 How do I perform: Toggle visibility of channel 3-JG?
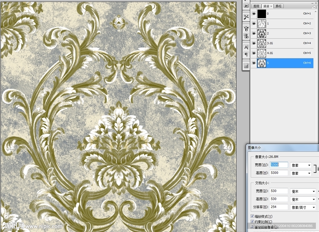click(254, 43)
